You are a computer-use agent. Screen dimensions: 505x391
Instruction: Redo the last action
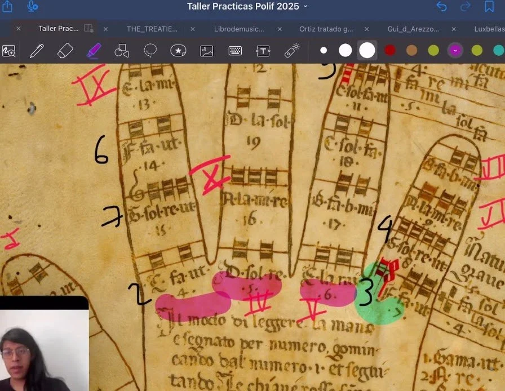[x=466, y=6]
